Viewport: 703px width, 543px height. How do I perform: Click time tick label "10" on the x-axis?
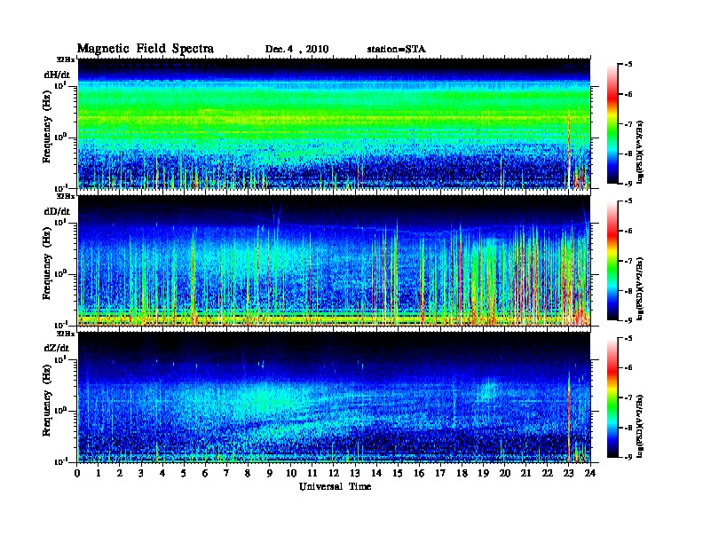point(291,473)
